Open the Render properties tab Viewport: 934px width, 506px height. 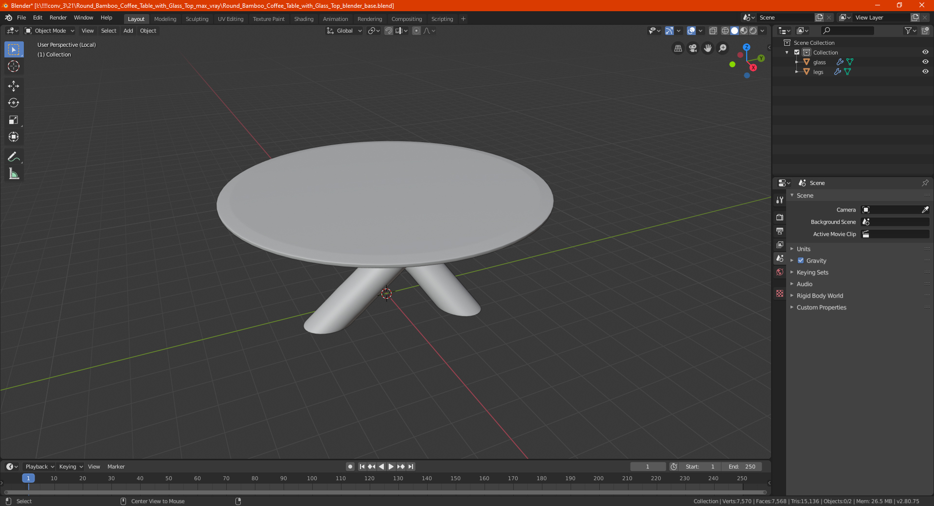click(780, 217)
